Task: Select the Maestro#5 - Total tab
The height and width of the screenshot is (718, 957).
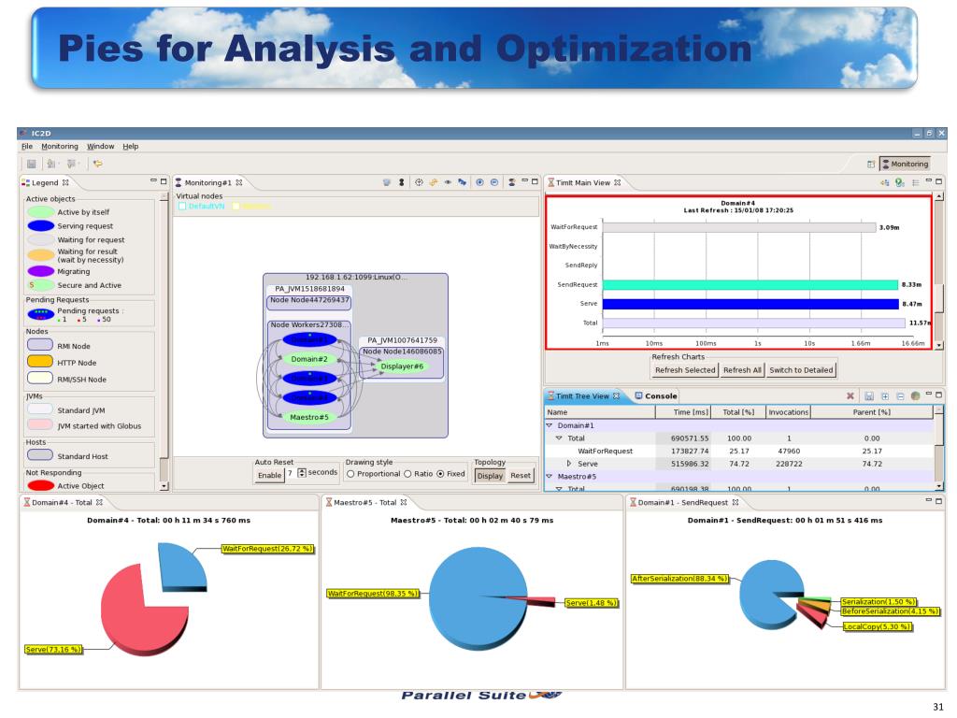Action: [x=365, y=502]
